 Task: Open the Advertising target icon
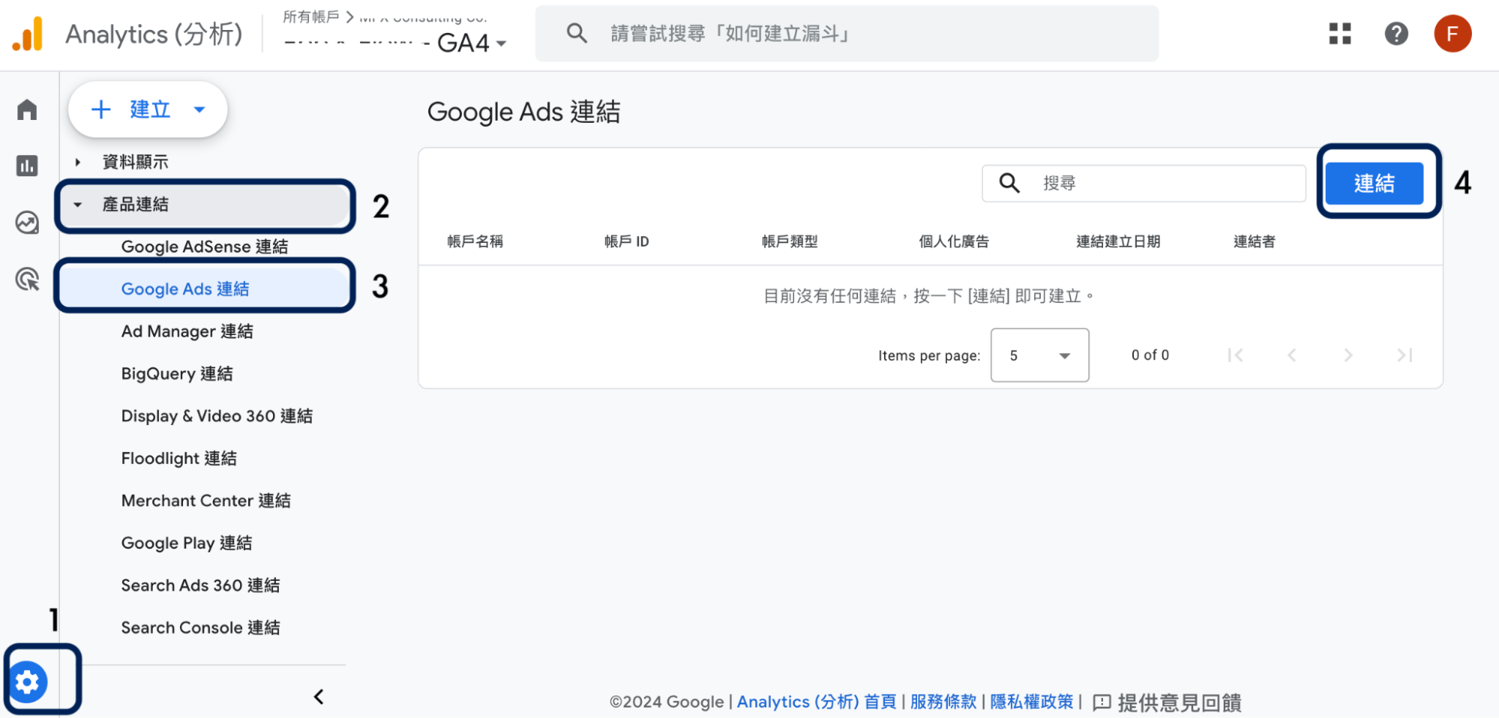point(27,280)
